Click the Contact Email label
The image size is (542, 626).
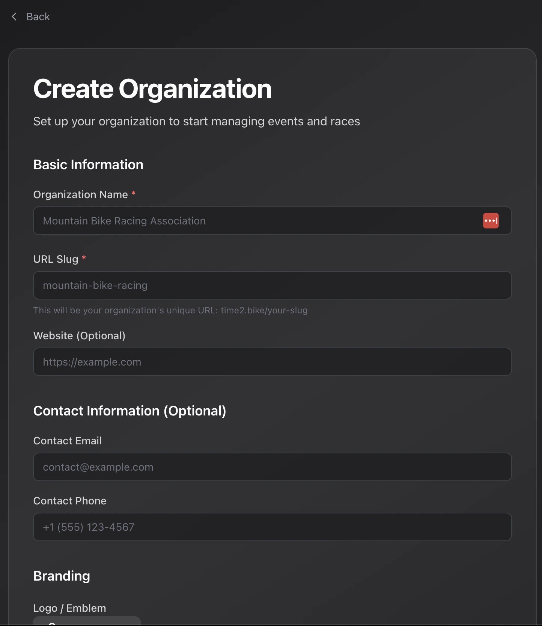[68, 441]
